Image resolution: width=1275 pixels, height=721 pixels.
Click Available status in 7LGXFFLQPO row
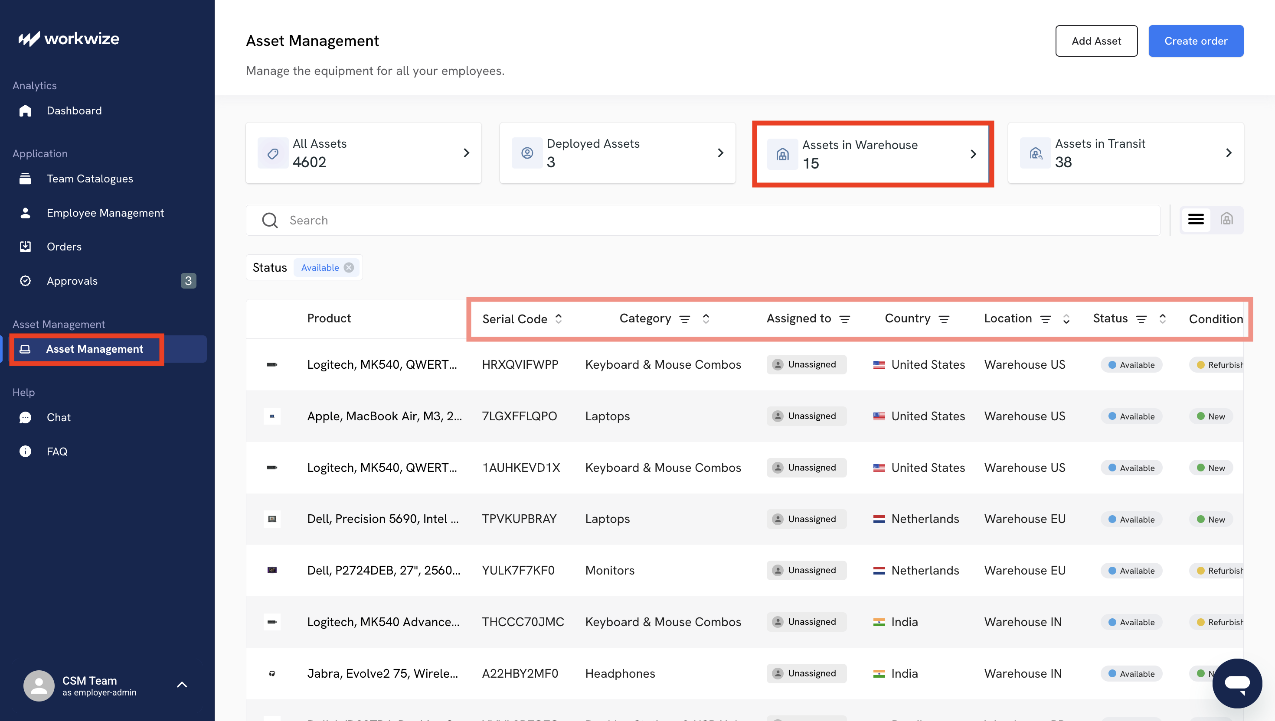click(x=1131, y=416)
